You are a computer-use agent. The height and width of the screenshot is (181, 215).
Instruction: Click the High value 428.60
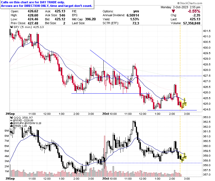[x=33, y=15]
